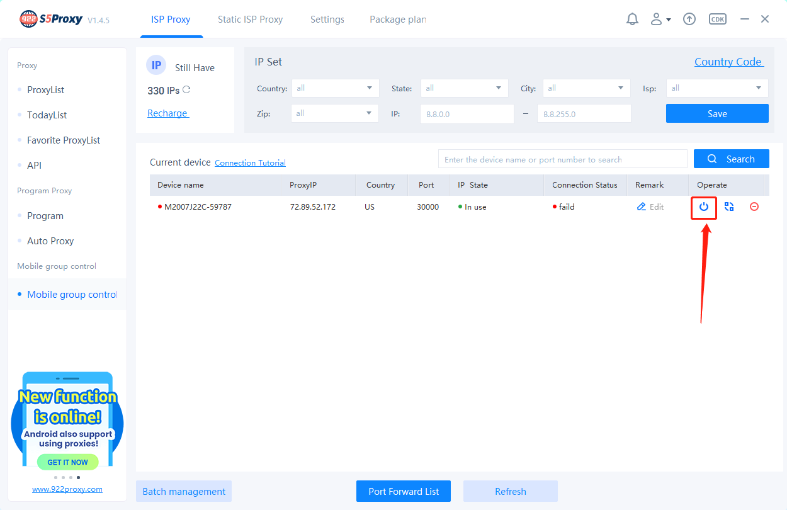Screen dimensions: 787x510
Task: Toggle power for device M2007J22C-59787
Action: (x=704, y=207)
